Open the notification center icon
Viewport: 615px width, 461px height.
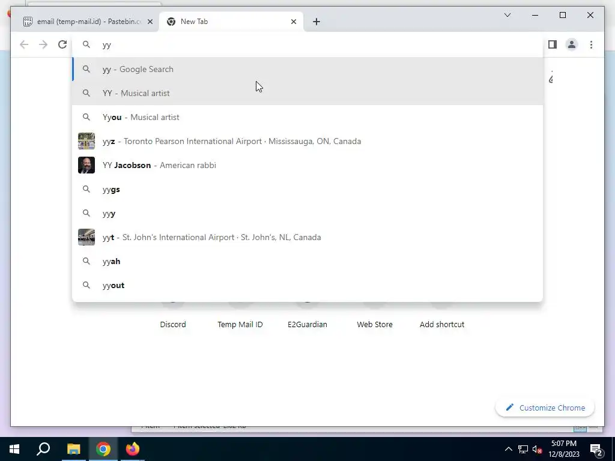[x=596, y=449]
